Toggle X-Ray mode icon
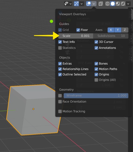 click(100, 4)
